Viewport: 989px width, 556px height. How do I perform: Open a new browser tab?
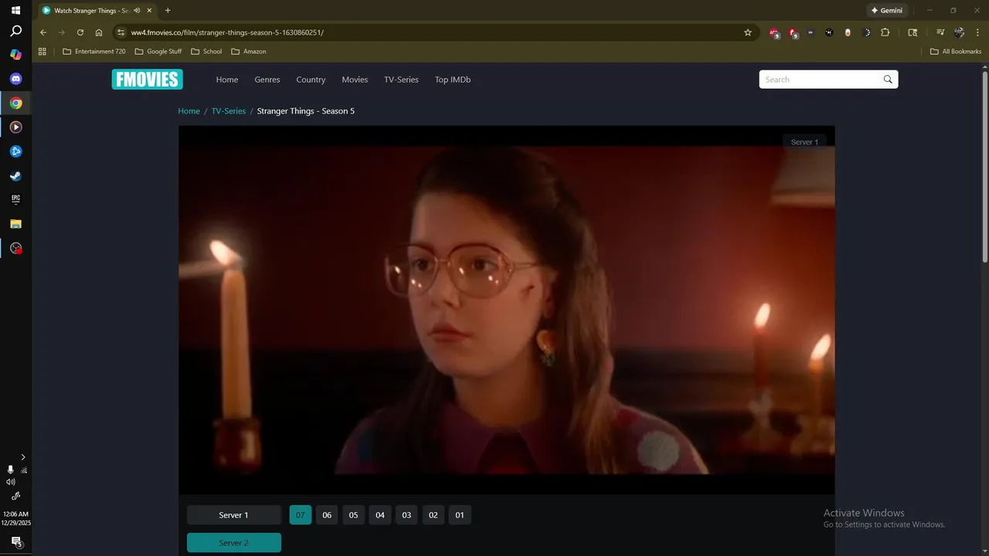pos(168,11)
